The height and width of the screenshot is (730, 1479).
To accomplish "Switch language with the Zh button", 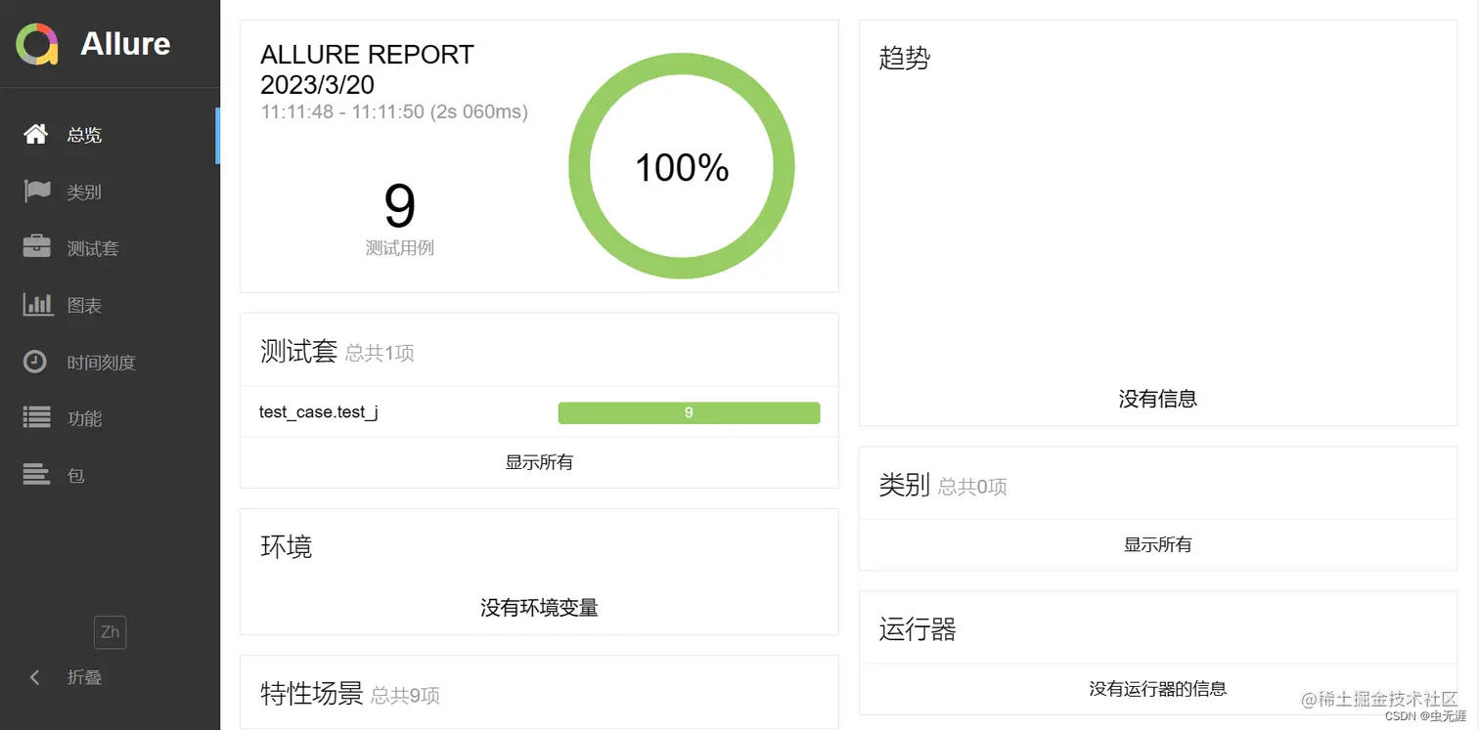I will click(x=110, y=632).
